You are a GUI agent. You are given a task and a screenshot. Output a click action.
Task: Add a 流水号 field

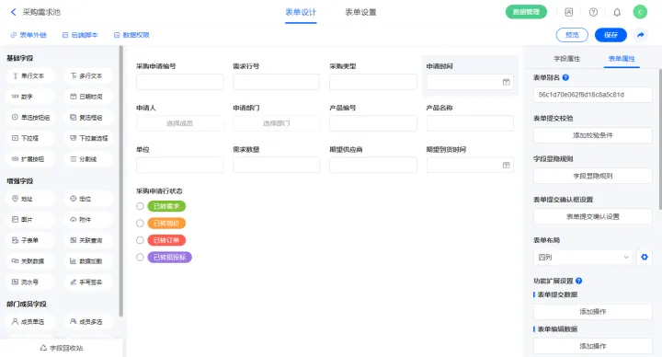[31, 282]
